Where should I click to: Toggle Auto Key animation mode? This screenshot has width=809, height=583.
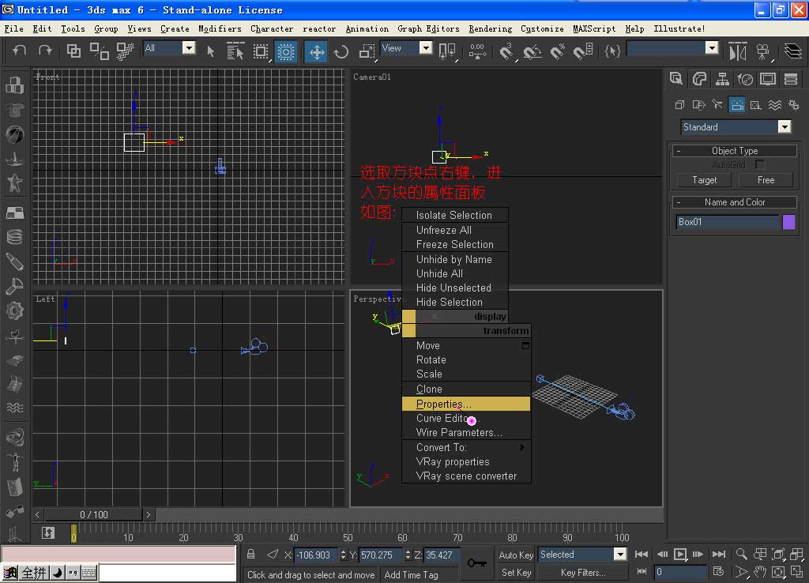coord(516,555)
